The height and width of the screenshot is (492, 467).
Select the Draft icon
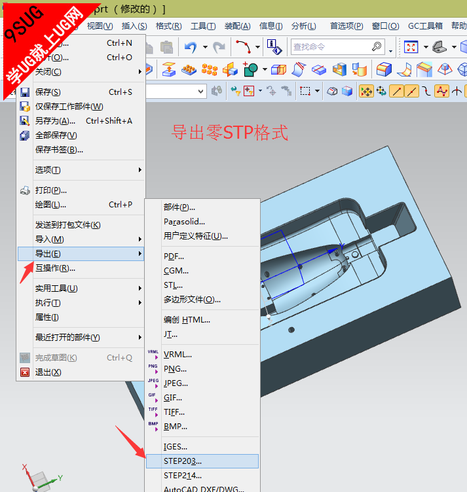pyautogui.click(x=445, y=69)
